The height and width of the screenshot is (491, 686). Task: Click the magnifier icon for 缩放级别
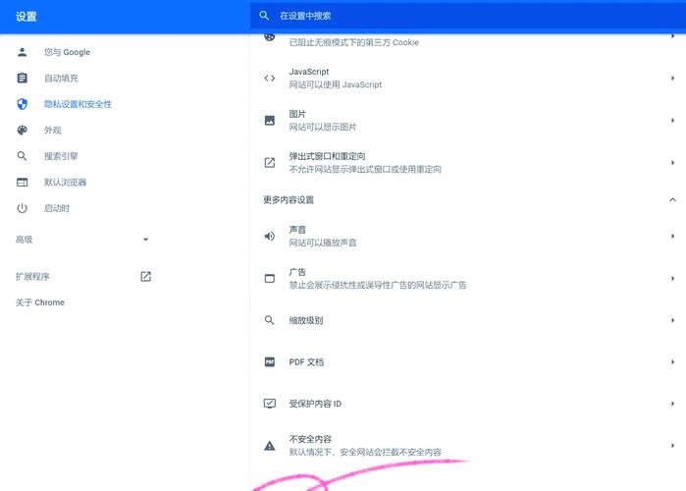pos(270,320)
